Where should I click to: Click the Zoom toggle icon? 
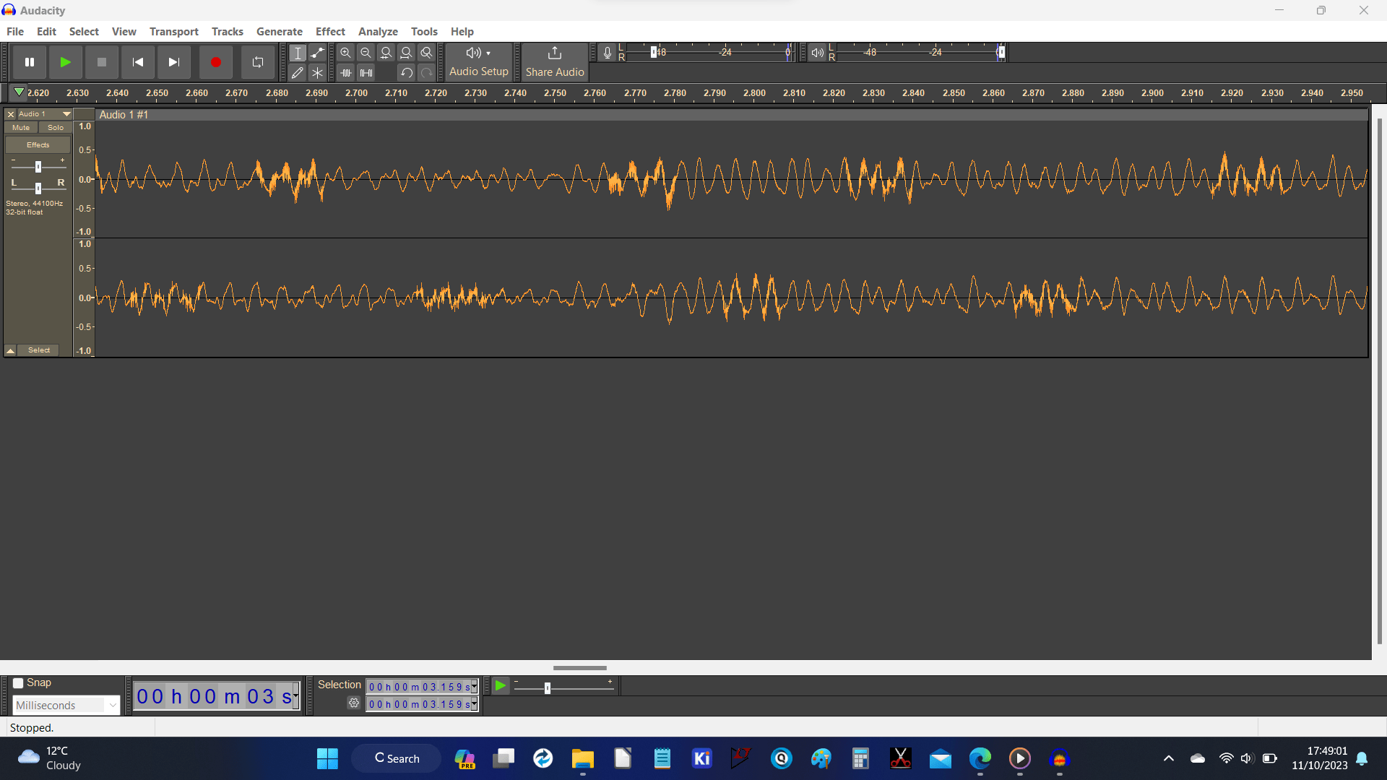[427, 53]
